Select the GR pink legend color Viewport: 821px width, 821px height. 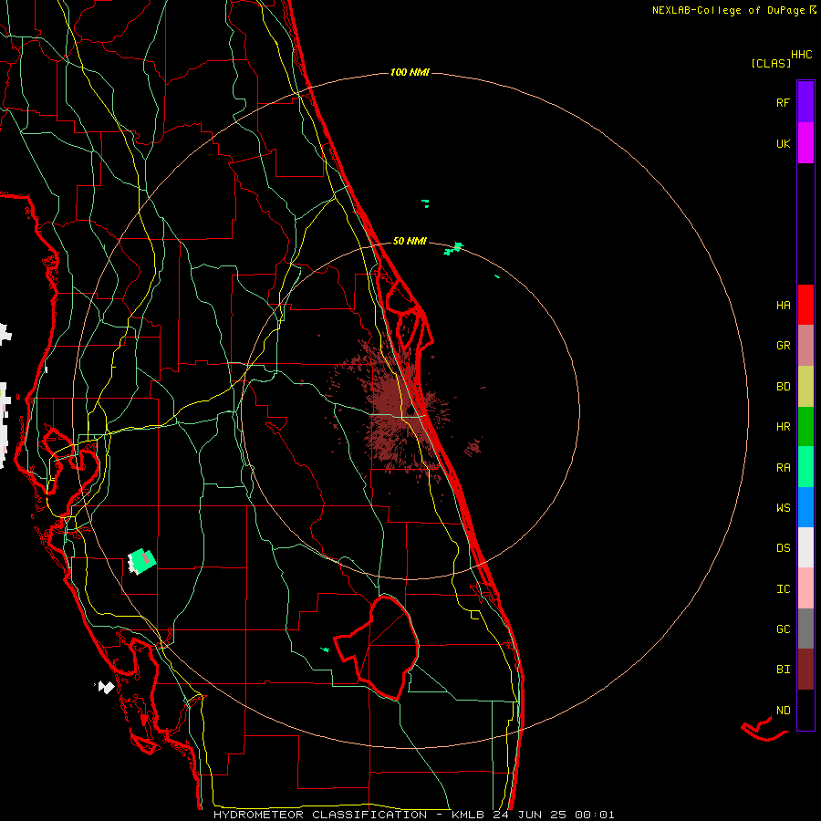[x=805, y=346]
